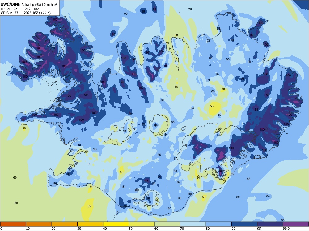The height and width of the screenshot is (231, 309).
Task: Click the 10 legend tick label
Action: tap(28, 229)
